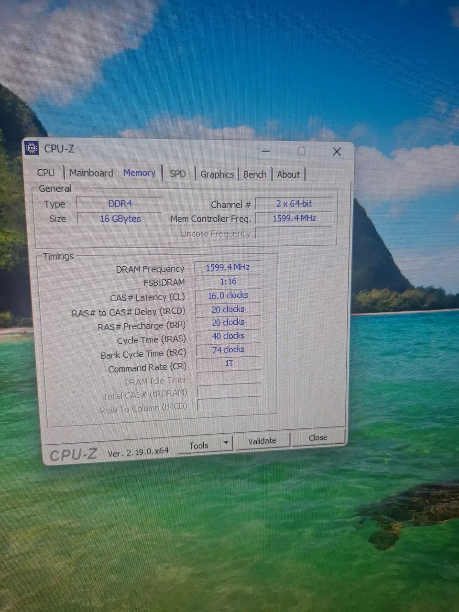The image size is (459, 612).
Task: Click the 2 x 64-bit channel value
Action: 294,204
